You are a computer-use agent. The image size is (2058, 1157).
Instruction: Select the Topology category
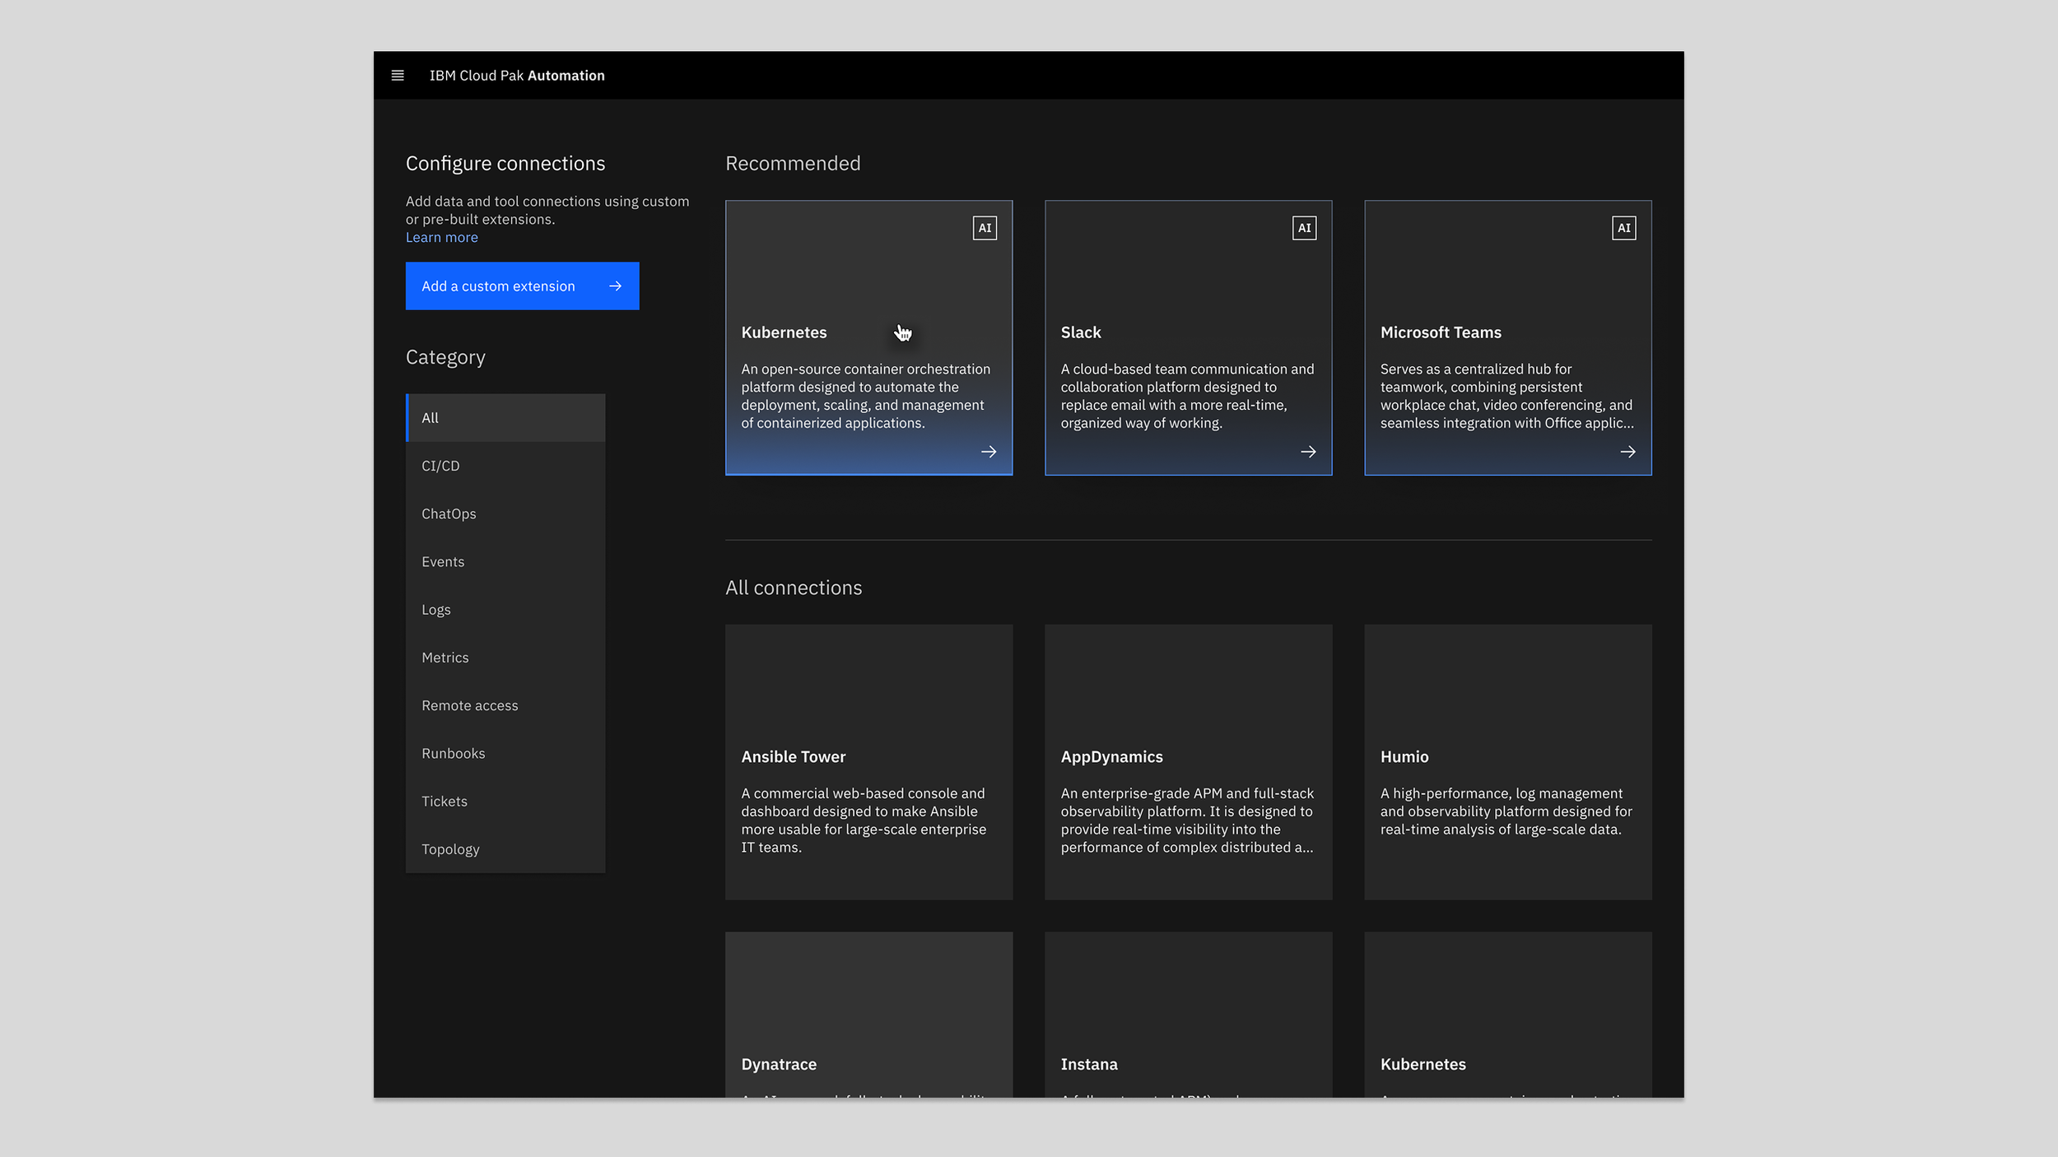(505, 849)
